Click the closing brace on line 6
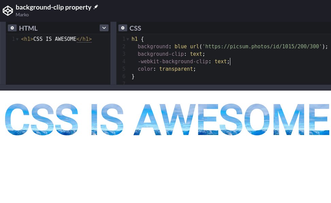Image resolution: width=331 pixels, height=203 pixels. pos(133,77)
